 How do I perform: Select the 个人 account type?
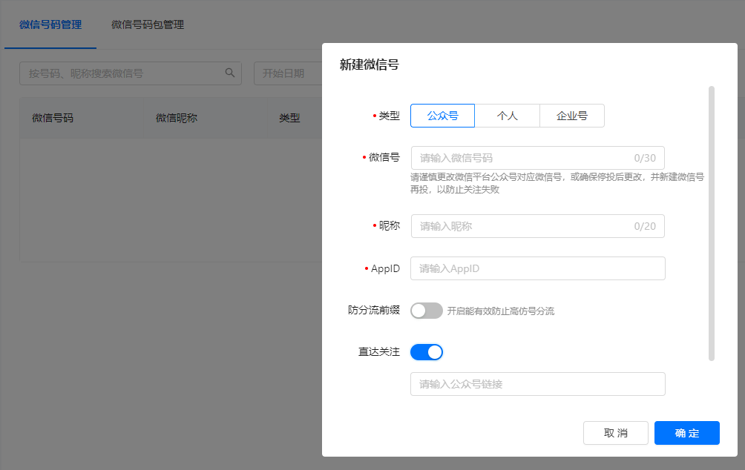point(507,116)
